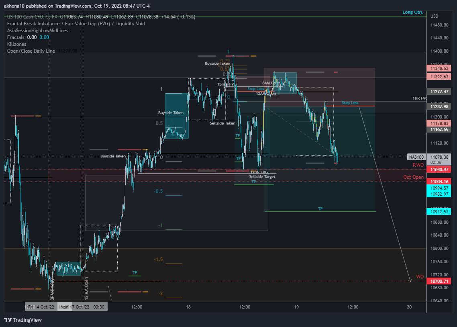Select the -0.5 fib level label

(x=158, y=191)
